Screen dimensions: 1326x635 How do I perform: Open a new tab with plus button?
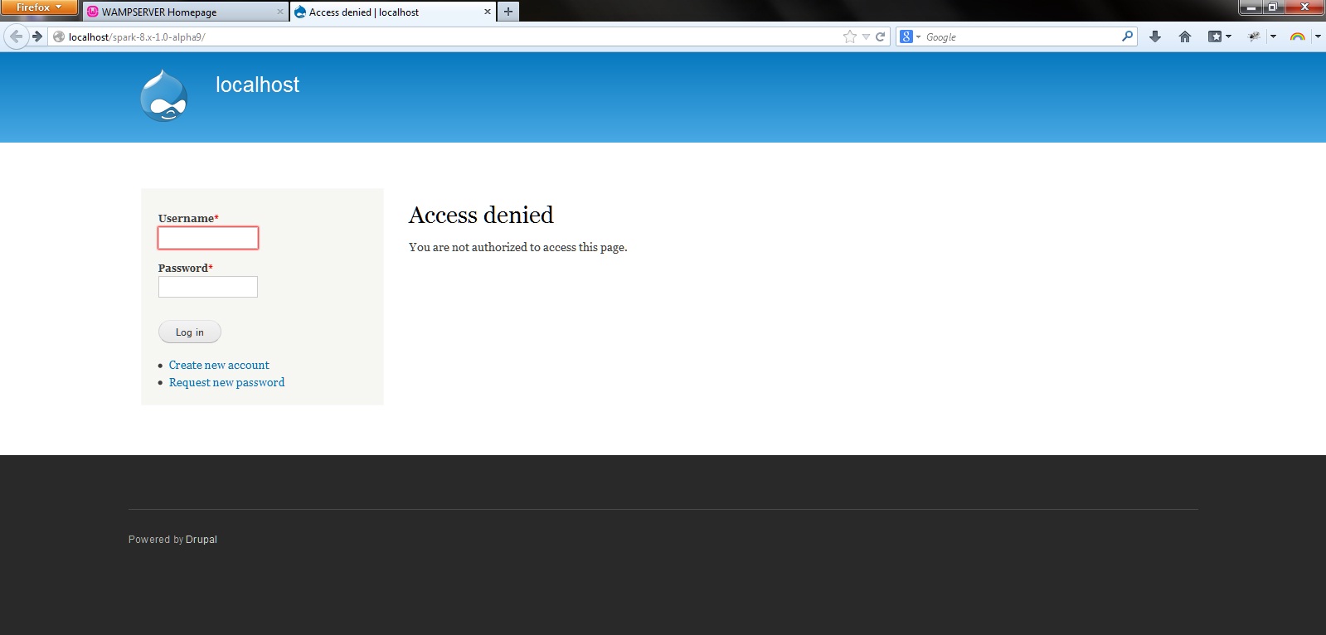508,12
